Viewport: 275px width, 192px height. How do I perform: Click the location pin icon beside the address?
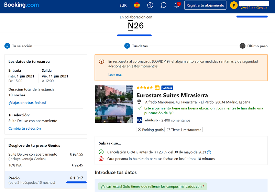pyautogui.click(x=139, y=102)
